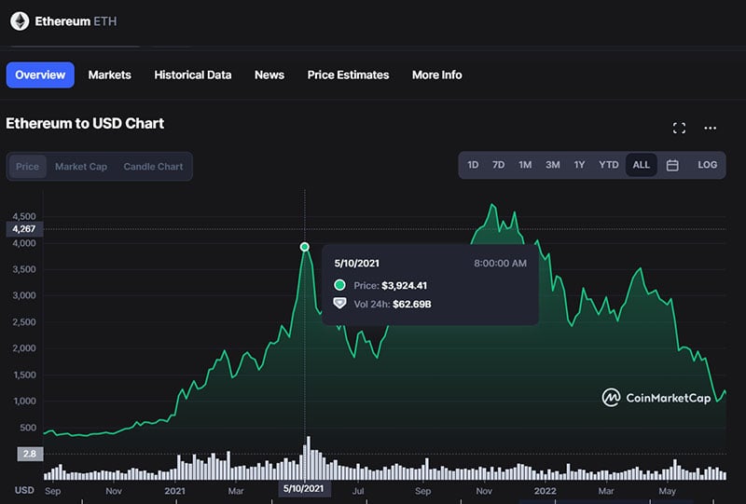Set the chart range to 7D

tap(499, 165)
